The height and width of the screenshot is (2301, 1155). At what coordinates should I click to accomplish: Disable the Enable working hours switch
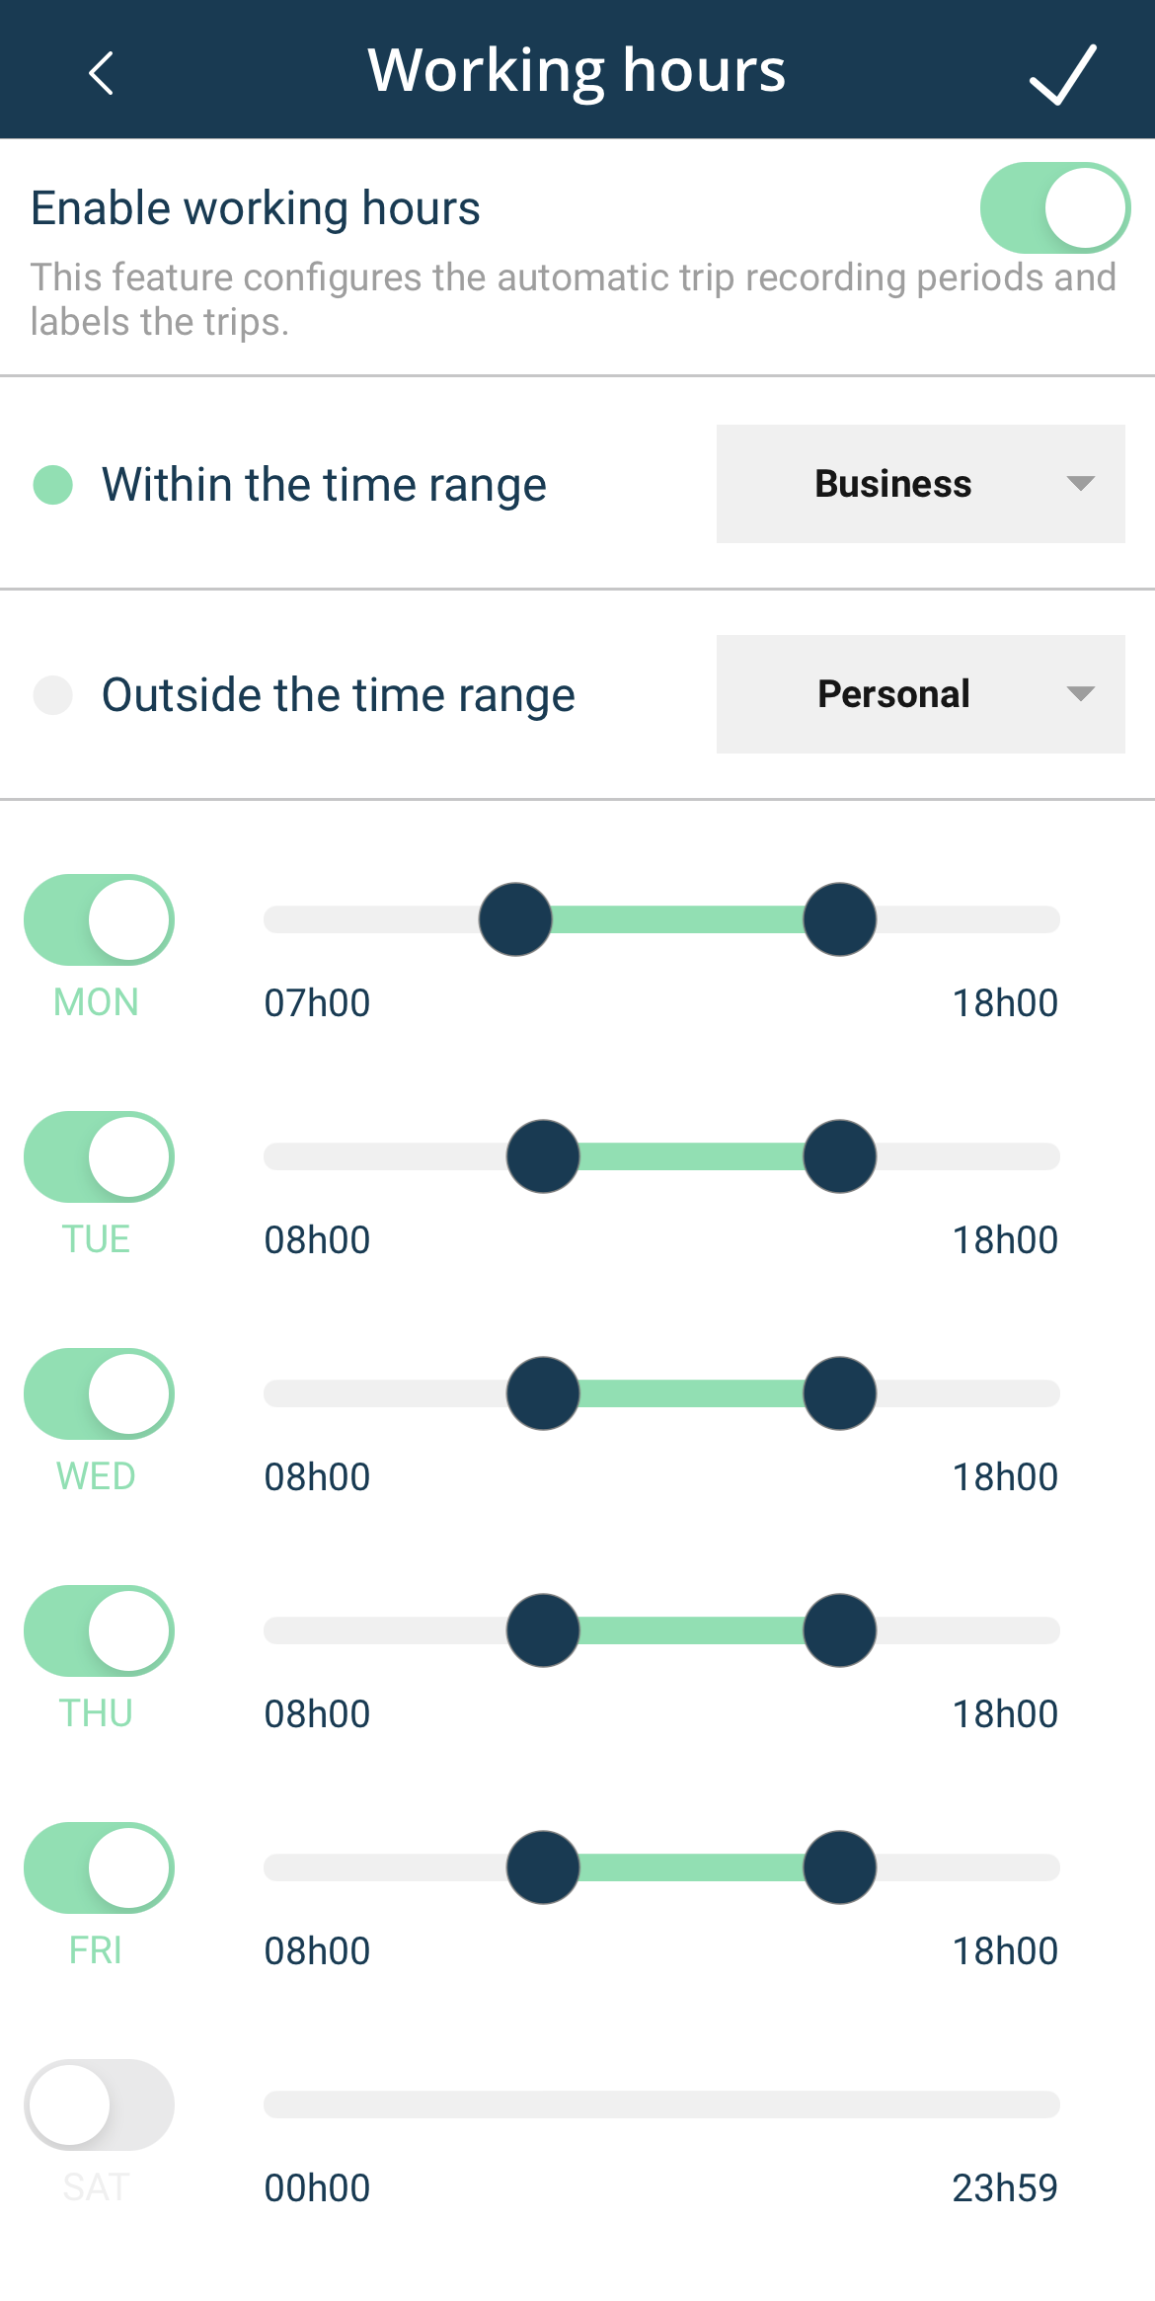point(1054,208)
